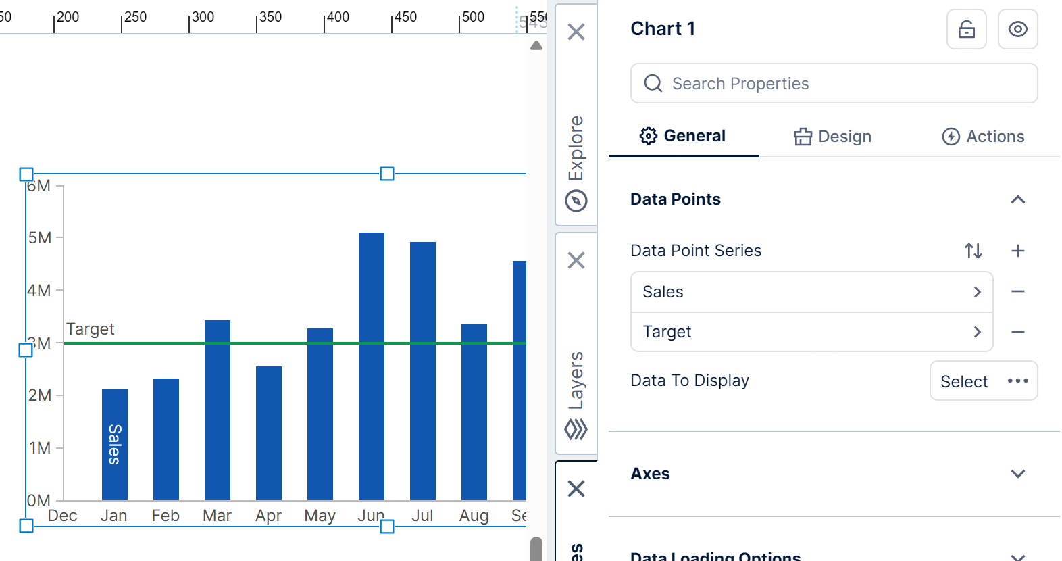
Task: Remove the Target series with minus icon
Action: coord(1017,332)
